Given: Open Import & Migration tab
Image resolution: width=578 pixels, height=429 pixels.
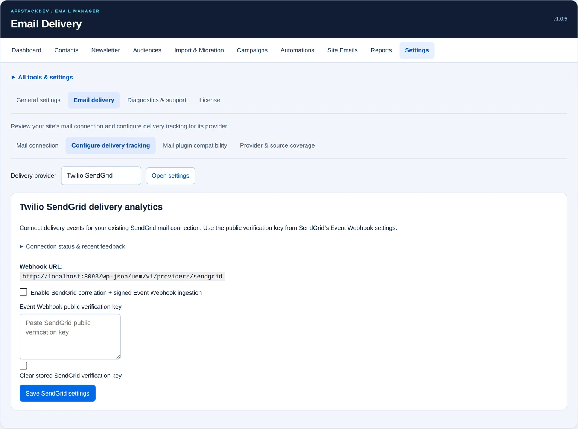Looking at the screenshot, I should point(199,50).
